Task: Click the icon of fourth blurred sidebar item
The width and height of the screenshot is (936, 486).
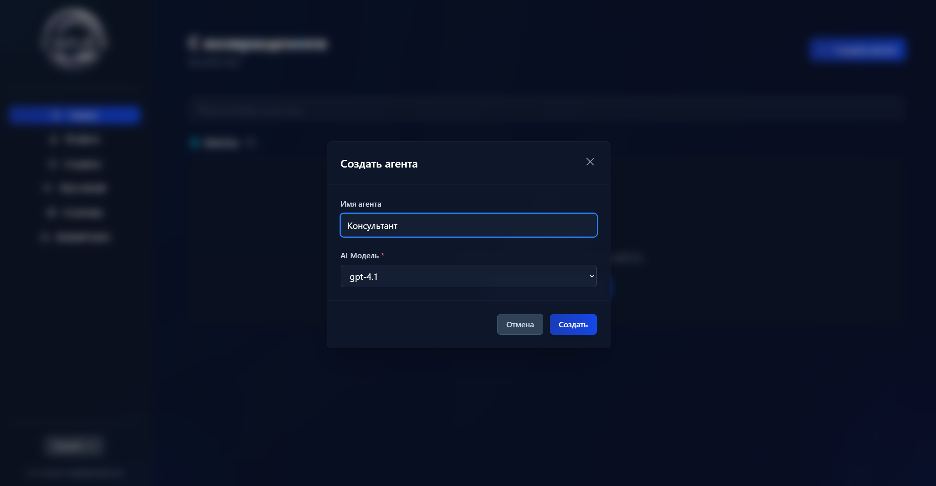Action: pyautogui.click(x=47, y=188)
